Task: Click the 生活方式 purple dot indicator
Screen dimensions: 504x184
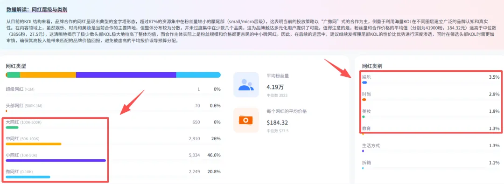Action: (363, 150)
